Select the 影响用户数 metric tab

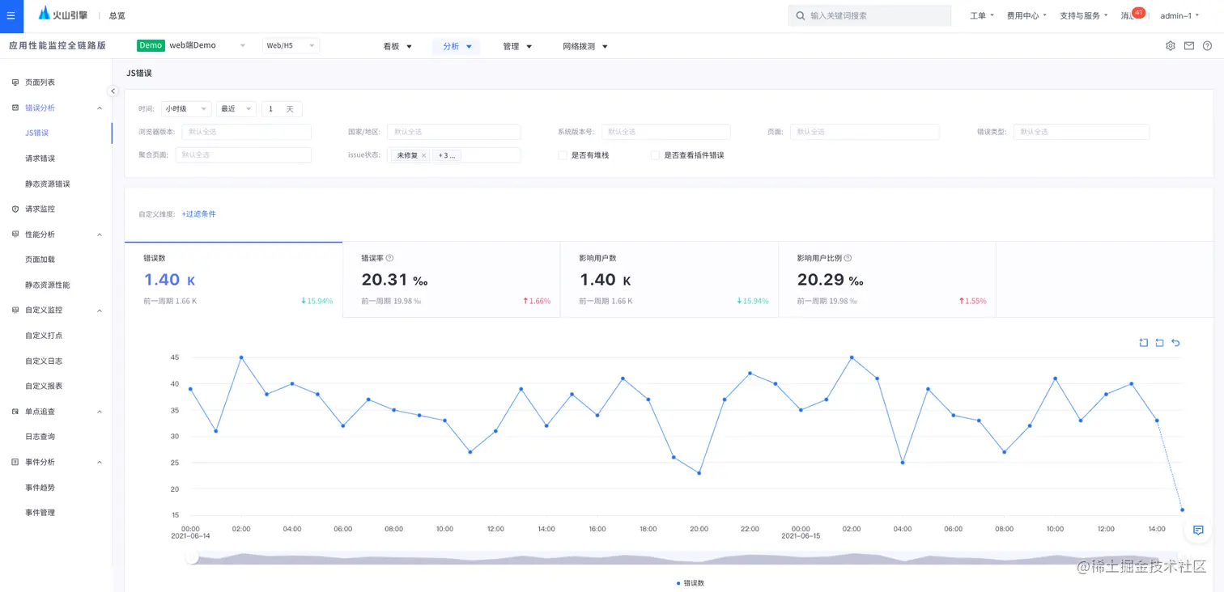coord(669,280)
